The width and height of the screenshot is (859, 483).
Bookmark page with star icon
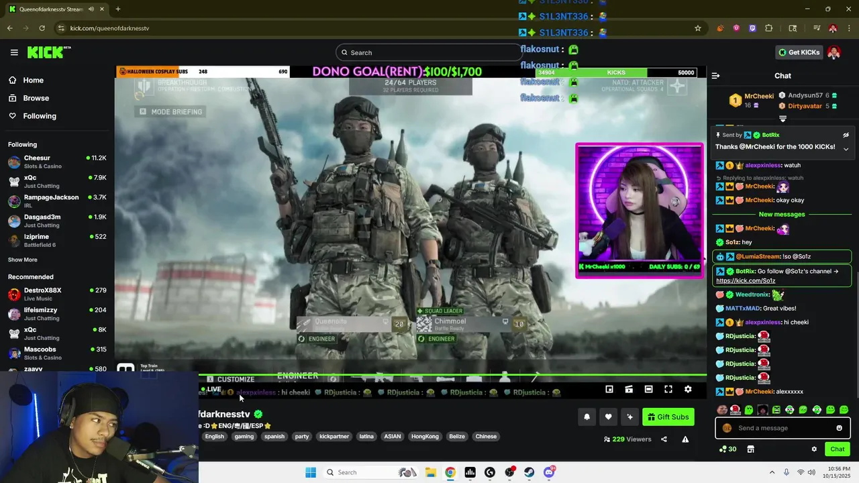pos(698,28)
